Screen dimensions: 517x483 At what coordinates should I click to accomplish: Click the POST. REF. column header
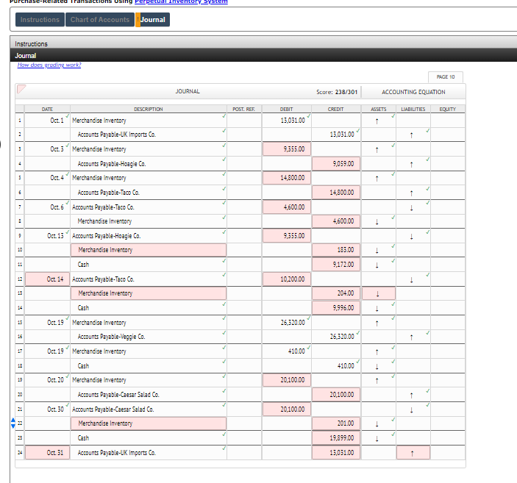(243, 109)
